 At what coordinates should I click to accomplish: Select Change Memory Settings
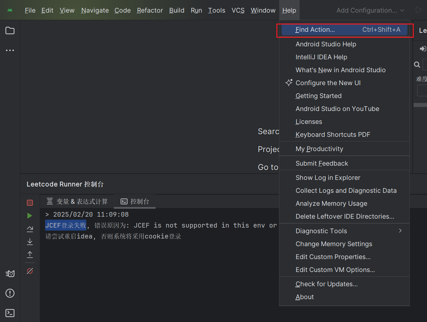pyautogui.click(x=344, y=244)
